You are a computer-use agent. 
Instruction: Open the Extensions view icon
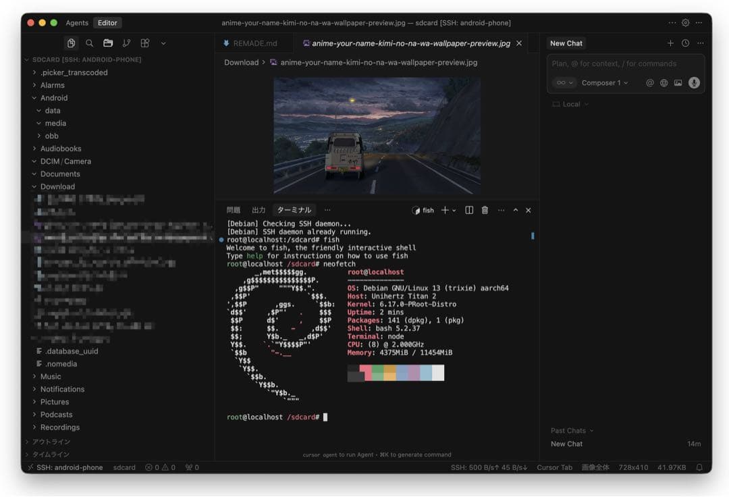click(x=144, y=43)
